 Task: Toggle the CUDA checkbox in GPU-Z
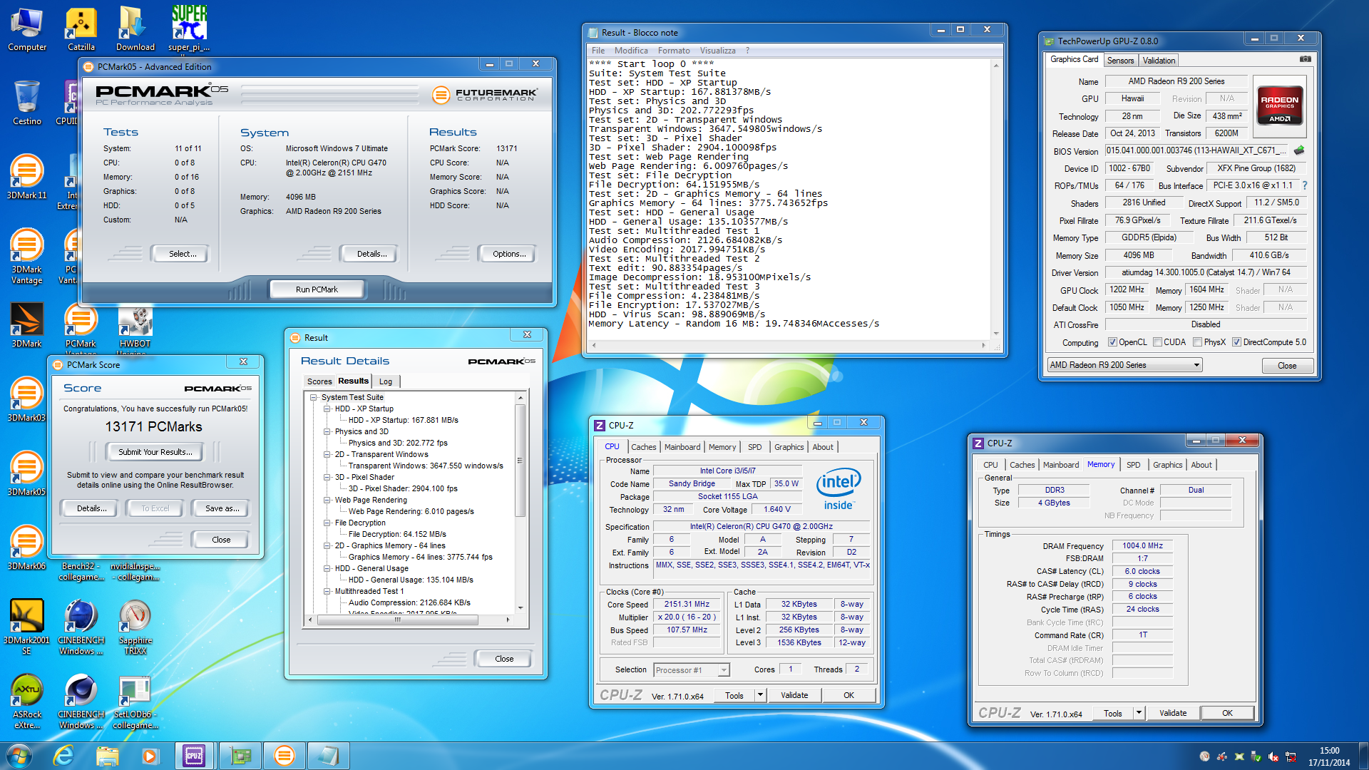[1157, 342]
